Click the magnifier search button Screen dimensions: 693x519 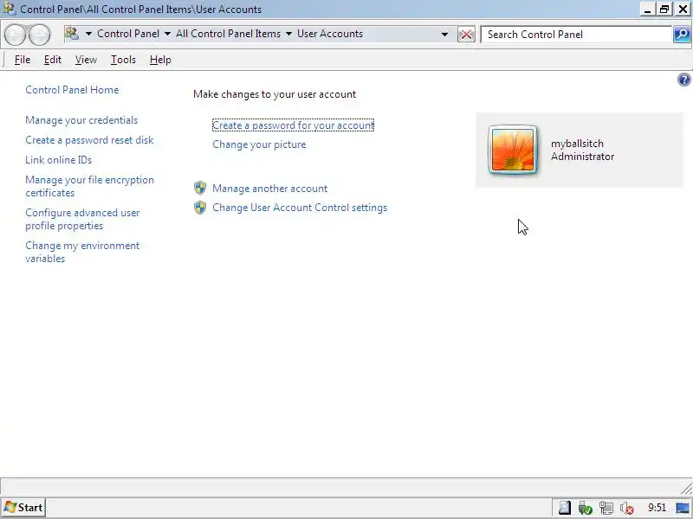click(x=681, y=35)
